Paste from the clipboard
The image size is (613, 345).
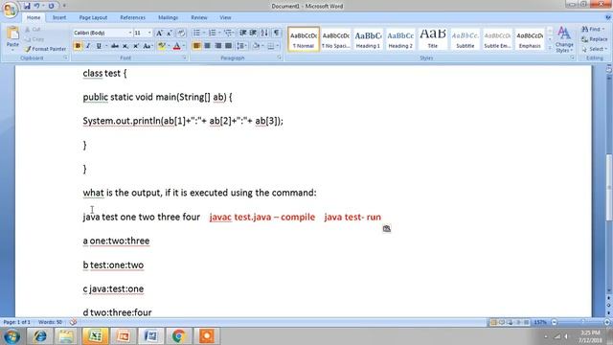click(12, 38)
